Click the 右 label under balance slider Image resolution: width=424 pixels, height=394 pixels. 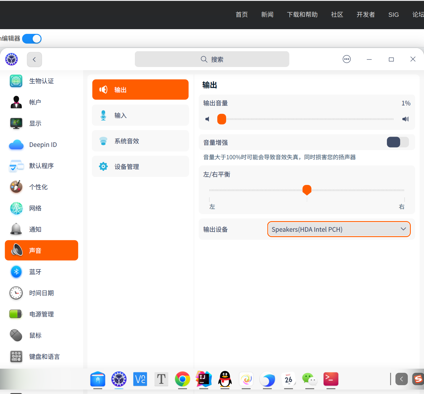click(x=402, y=207)
